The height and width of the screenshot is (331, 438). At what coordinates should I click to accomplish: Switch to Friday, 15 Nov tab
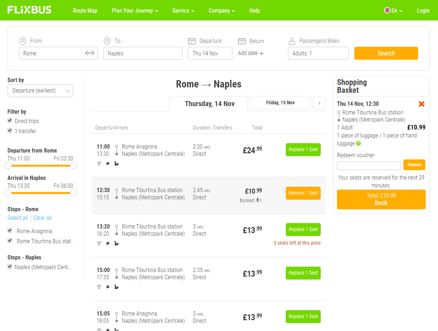click(x=280, y=103)
